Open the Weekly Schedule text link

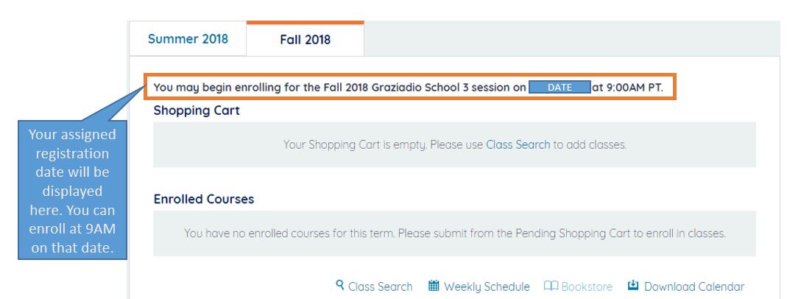click(487, 286)
